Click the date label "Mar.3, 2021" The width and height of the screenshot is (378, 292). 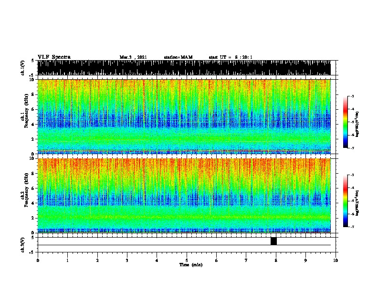pyautogui.click(x=133, y=57)
